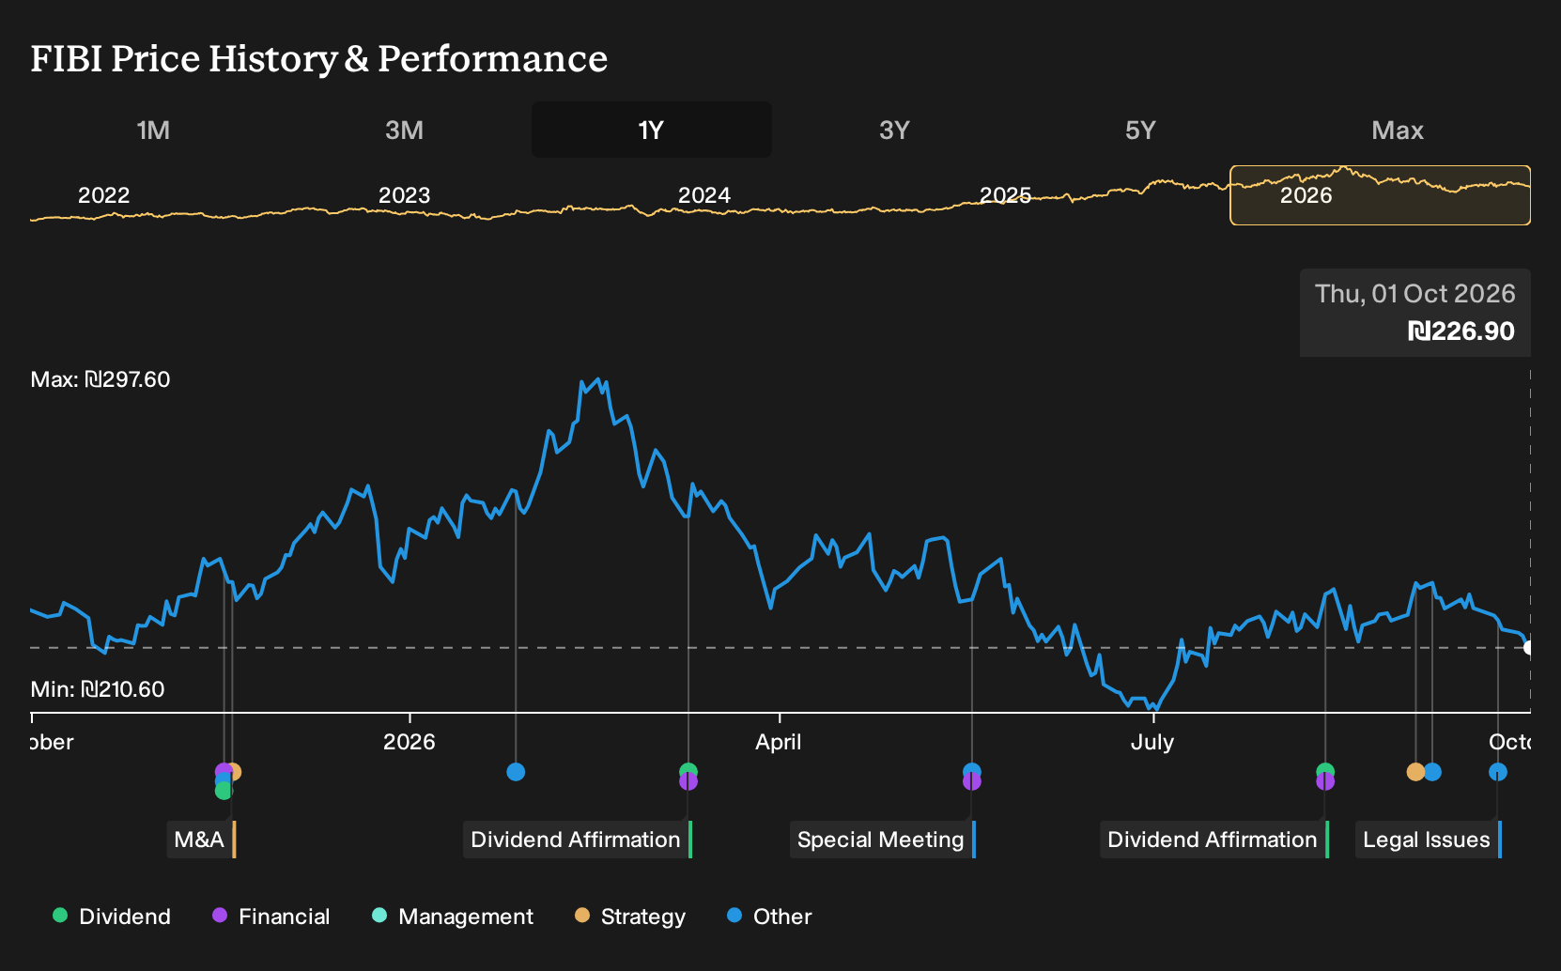Click the green Dividend marker before April
The image size is (1561, 971).
point(688,770)
